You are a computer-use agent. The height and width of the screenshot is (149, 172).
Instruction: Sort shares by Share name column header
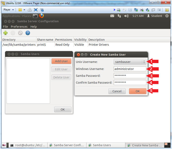point(45,40)
